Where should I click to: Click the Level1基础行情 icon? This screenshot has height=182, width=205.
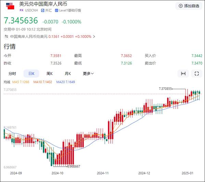click(x=56, y=10)
